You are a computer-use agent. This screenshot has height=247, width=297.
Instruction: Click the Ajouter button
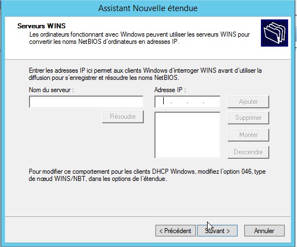pos(248,102)
